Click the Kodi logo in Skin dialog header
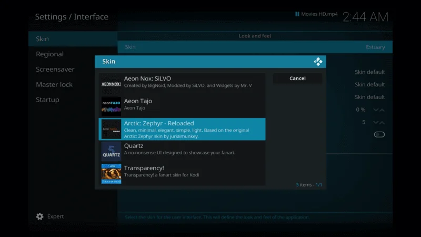The height and width of the screenshot is (237, 421). [318, 62]
